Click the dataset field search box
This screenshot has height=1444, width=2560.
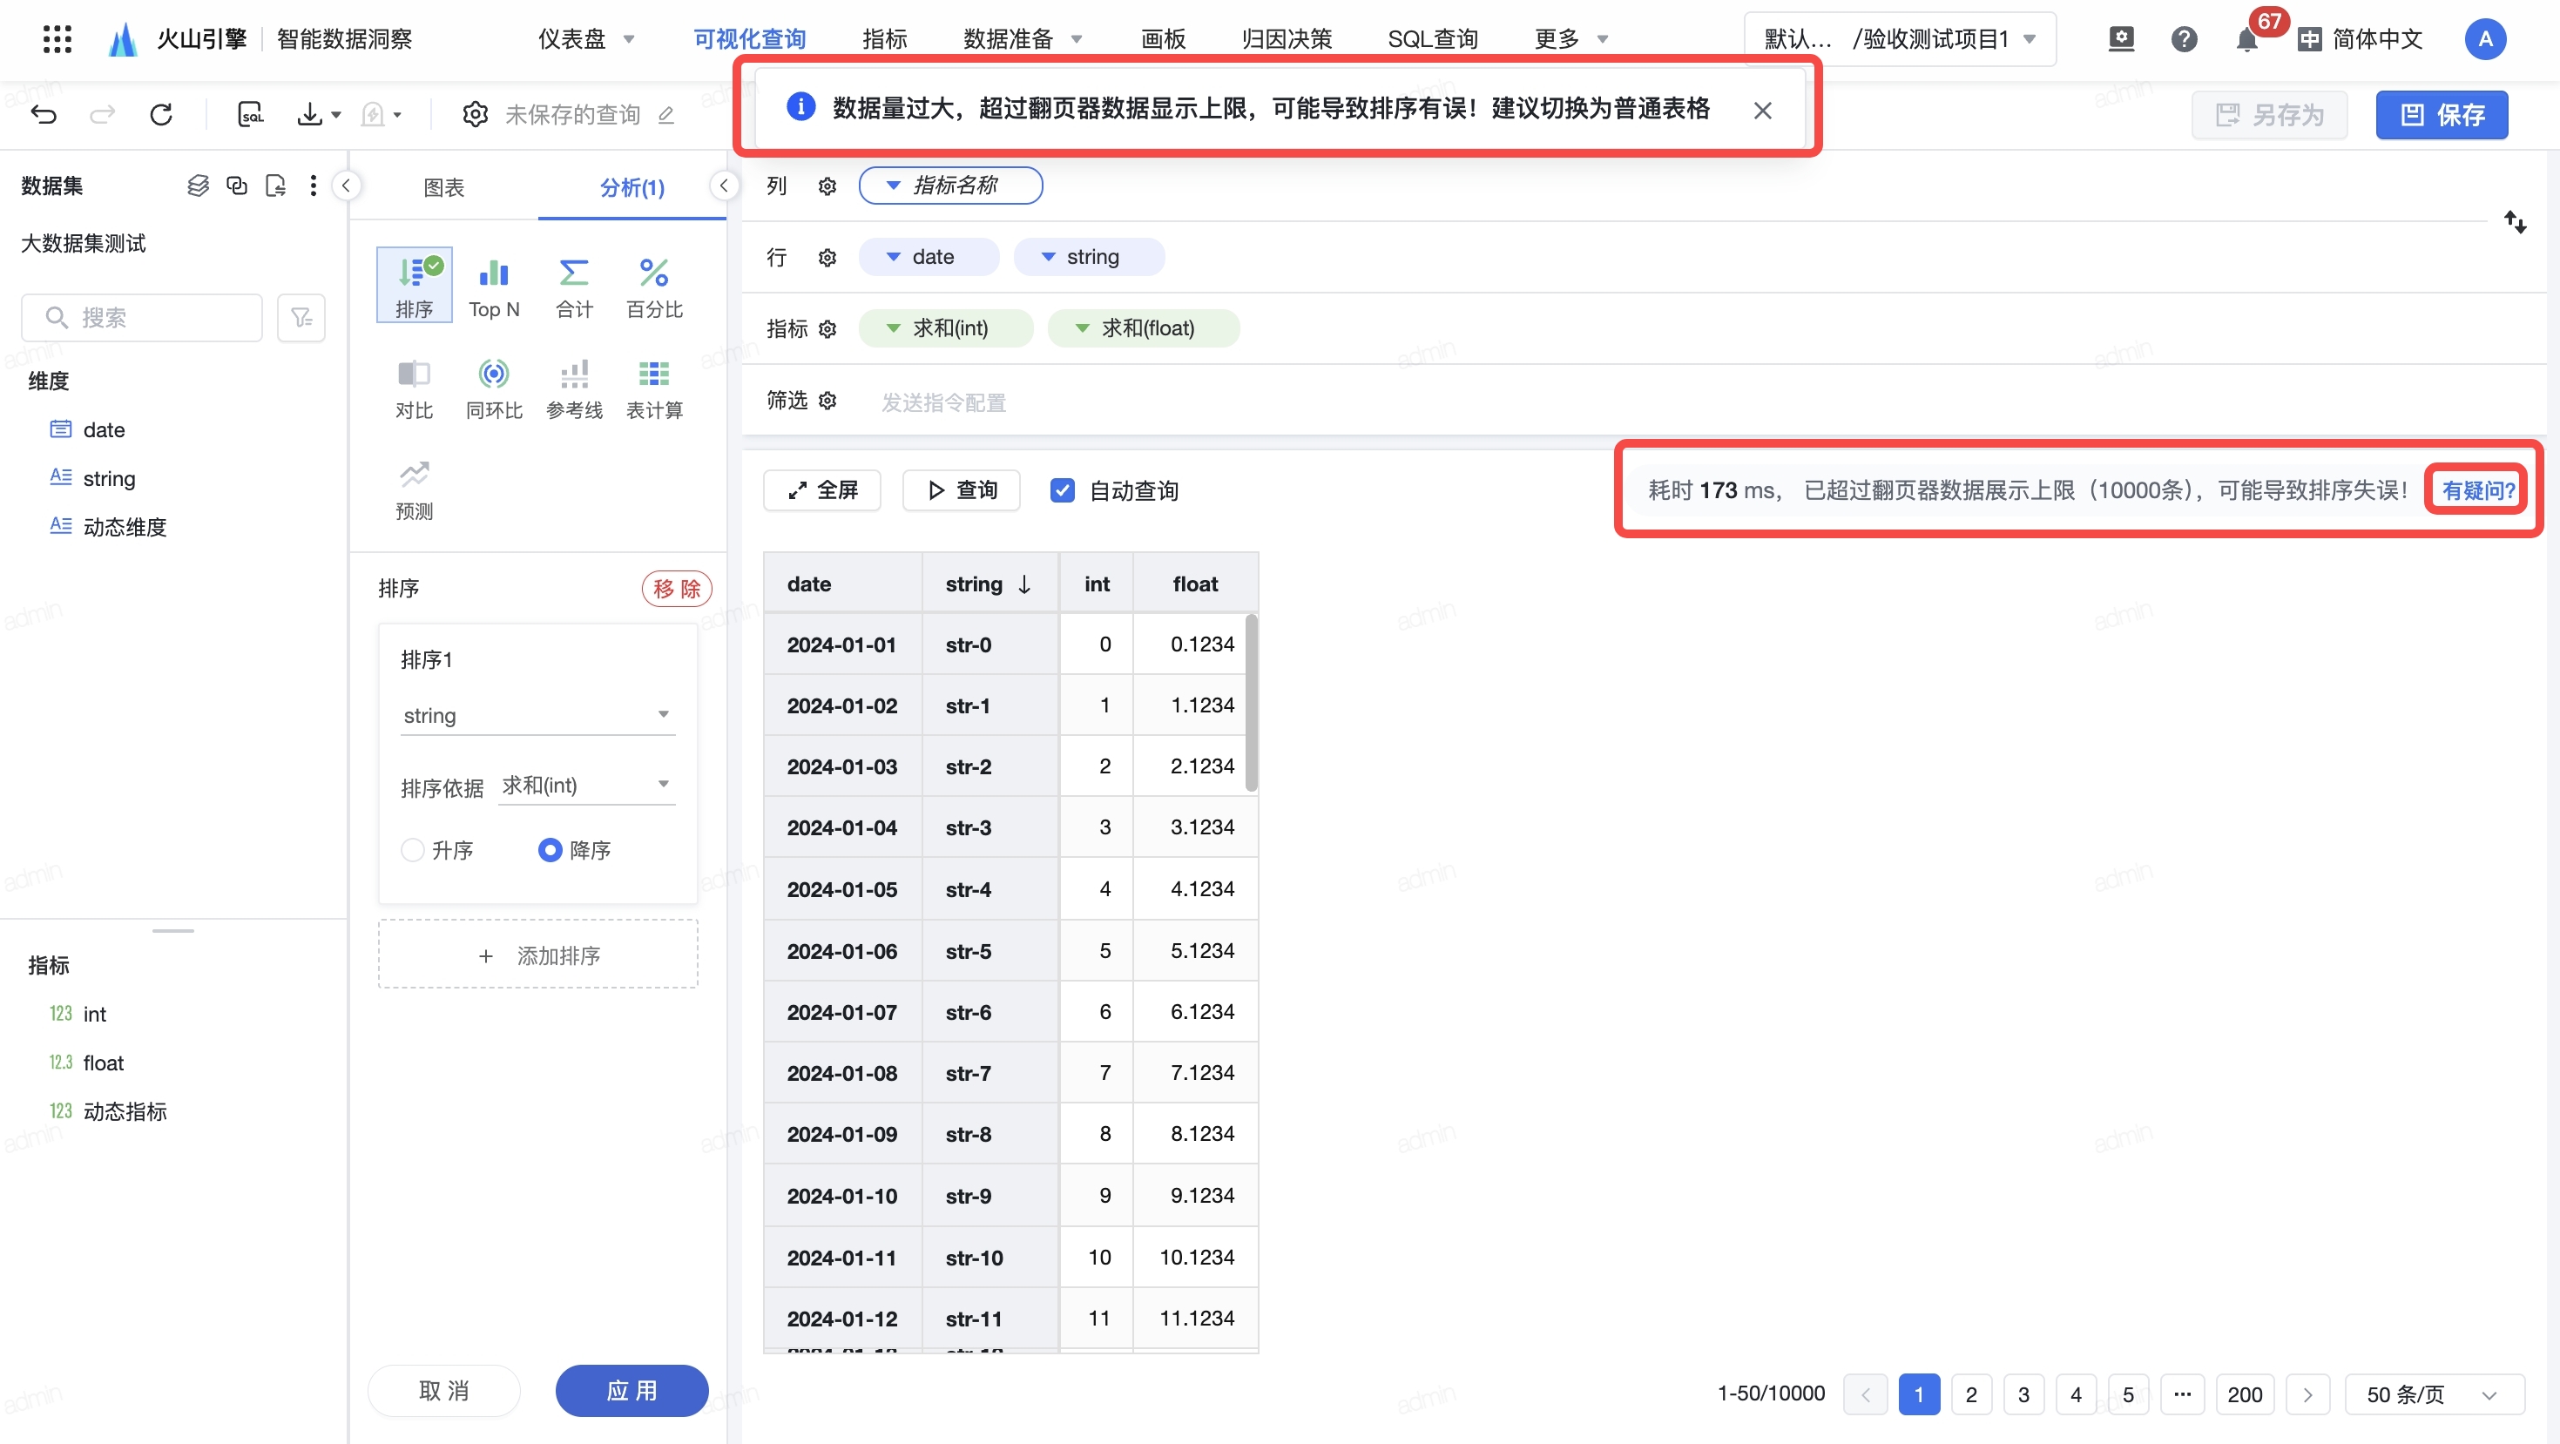142,317
